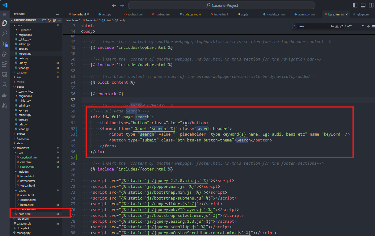Toggle the bottom panel layout
The height and width of the screenshot is (236, 375).
coord(363,5)
